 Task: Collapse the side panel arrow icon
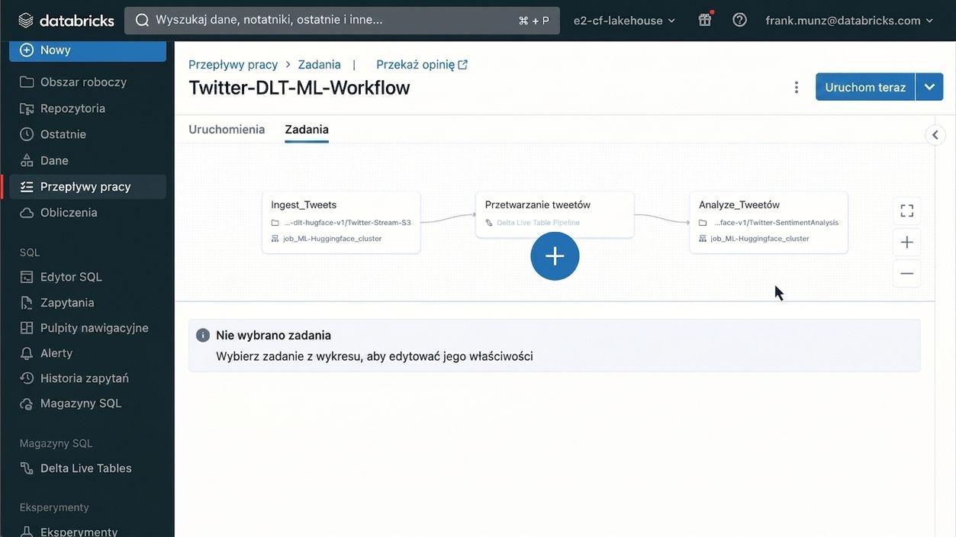[x=935, y=135]
